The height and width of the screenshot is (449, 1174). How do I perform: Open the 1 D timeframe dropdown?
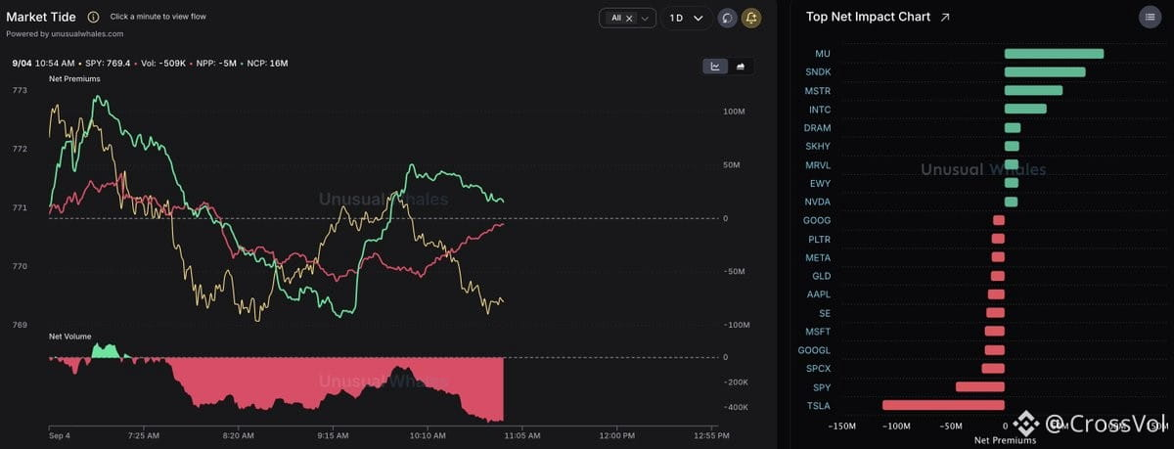coord(687,18)
